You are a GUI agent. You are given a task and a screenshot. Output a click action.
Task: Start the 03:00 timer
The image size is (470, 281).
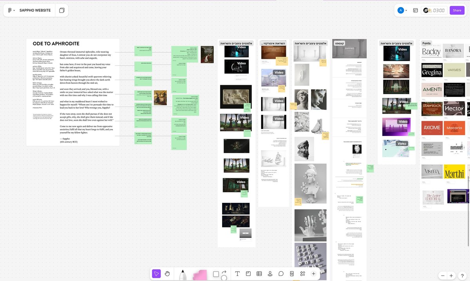click(439, 11)
